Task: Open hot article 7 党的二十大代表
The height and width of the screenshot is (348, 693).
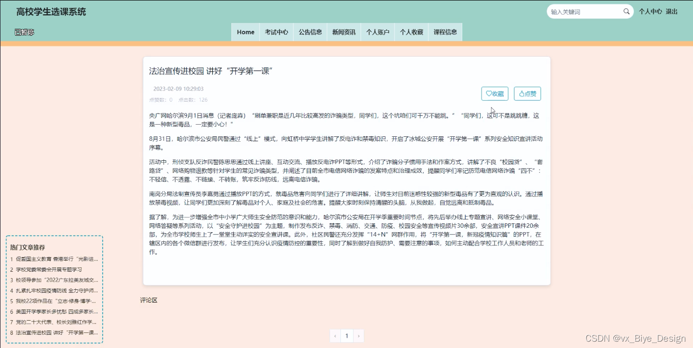Action: [x=54, y=322]
